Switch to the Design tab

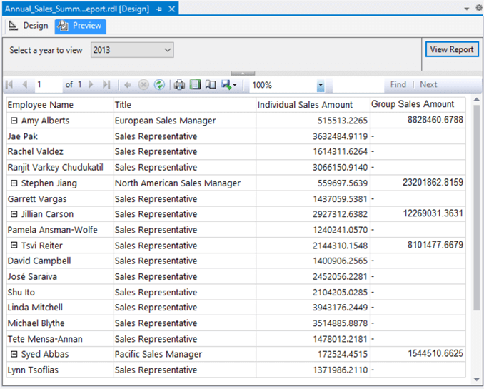pos(29,26)
